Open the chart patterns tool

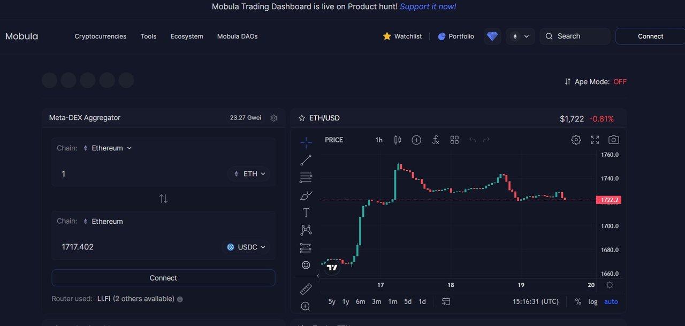(x=306, y=230)
